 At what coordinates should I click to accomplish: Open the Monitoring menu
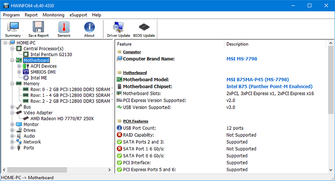point(54,15)
